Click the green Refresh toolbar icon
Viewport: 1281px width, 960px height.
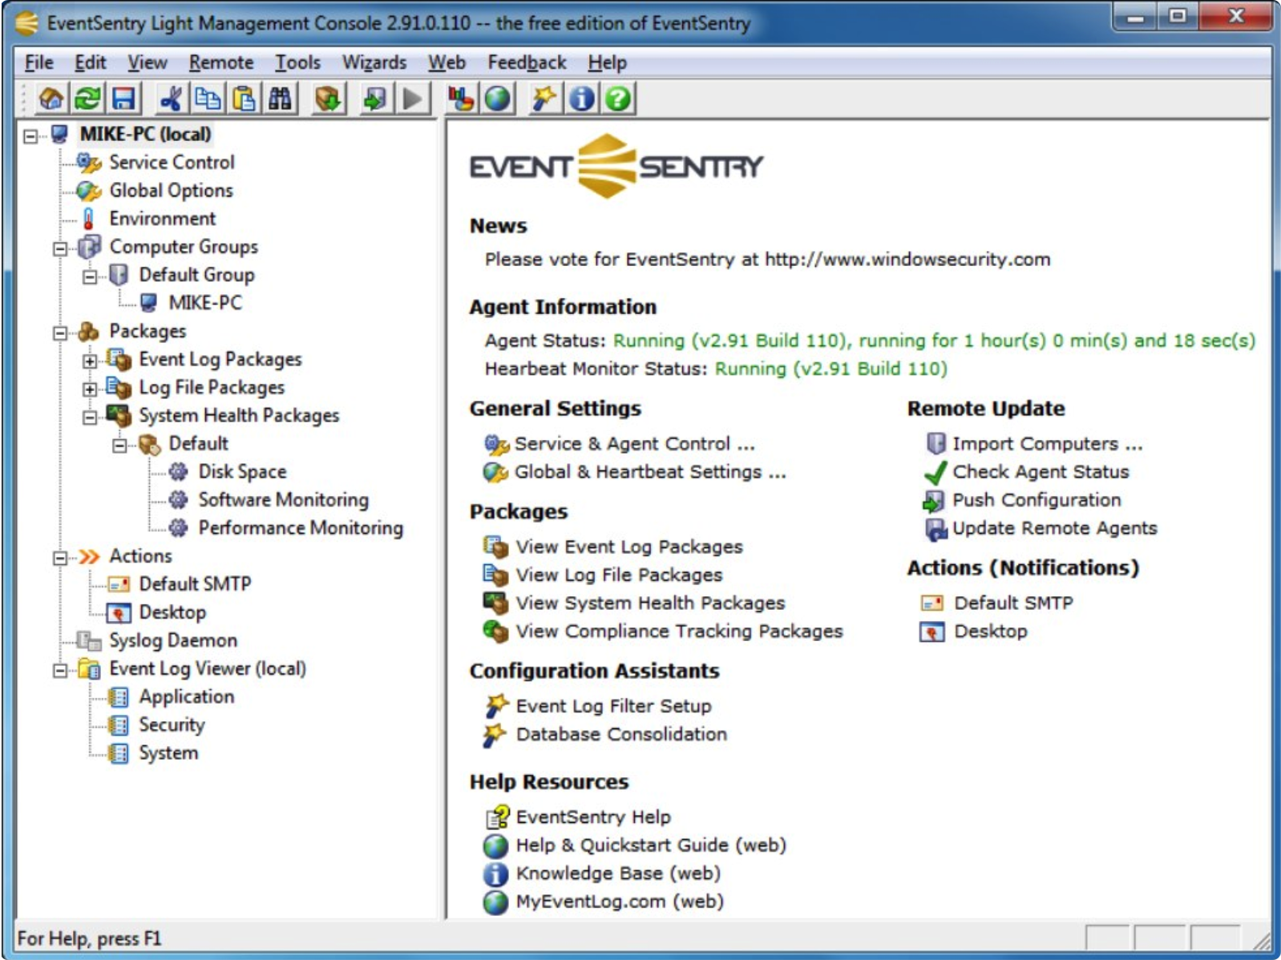pyautogui.click(x=87, y=99)
